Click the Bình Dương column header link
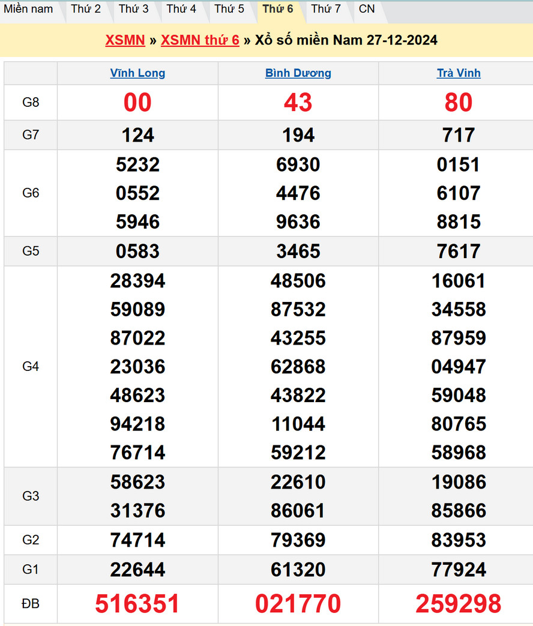Screen dimensions: 533x626 point(298,73)
